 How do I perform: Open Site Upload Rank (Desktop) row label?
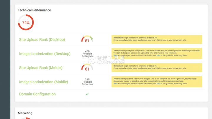pyautogui.click(x=42, y=40)
